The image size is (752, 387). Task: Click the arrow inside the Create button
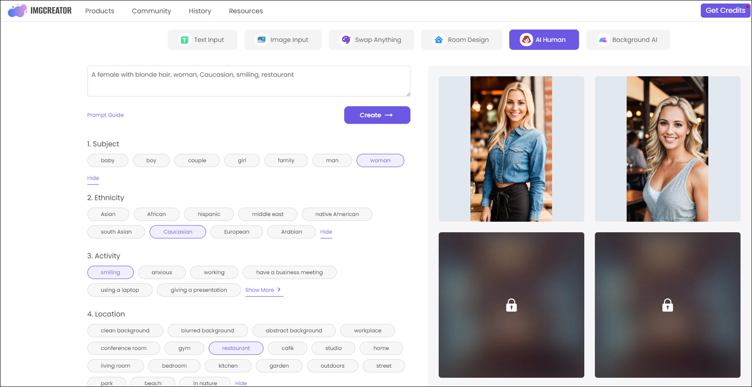[x=389, y=115]
